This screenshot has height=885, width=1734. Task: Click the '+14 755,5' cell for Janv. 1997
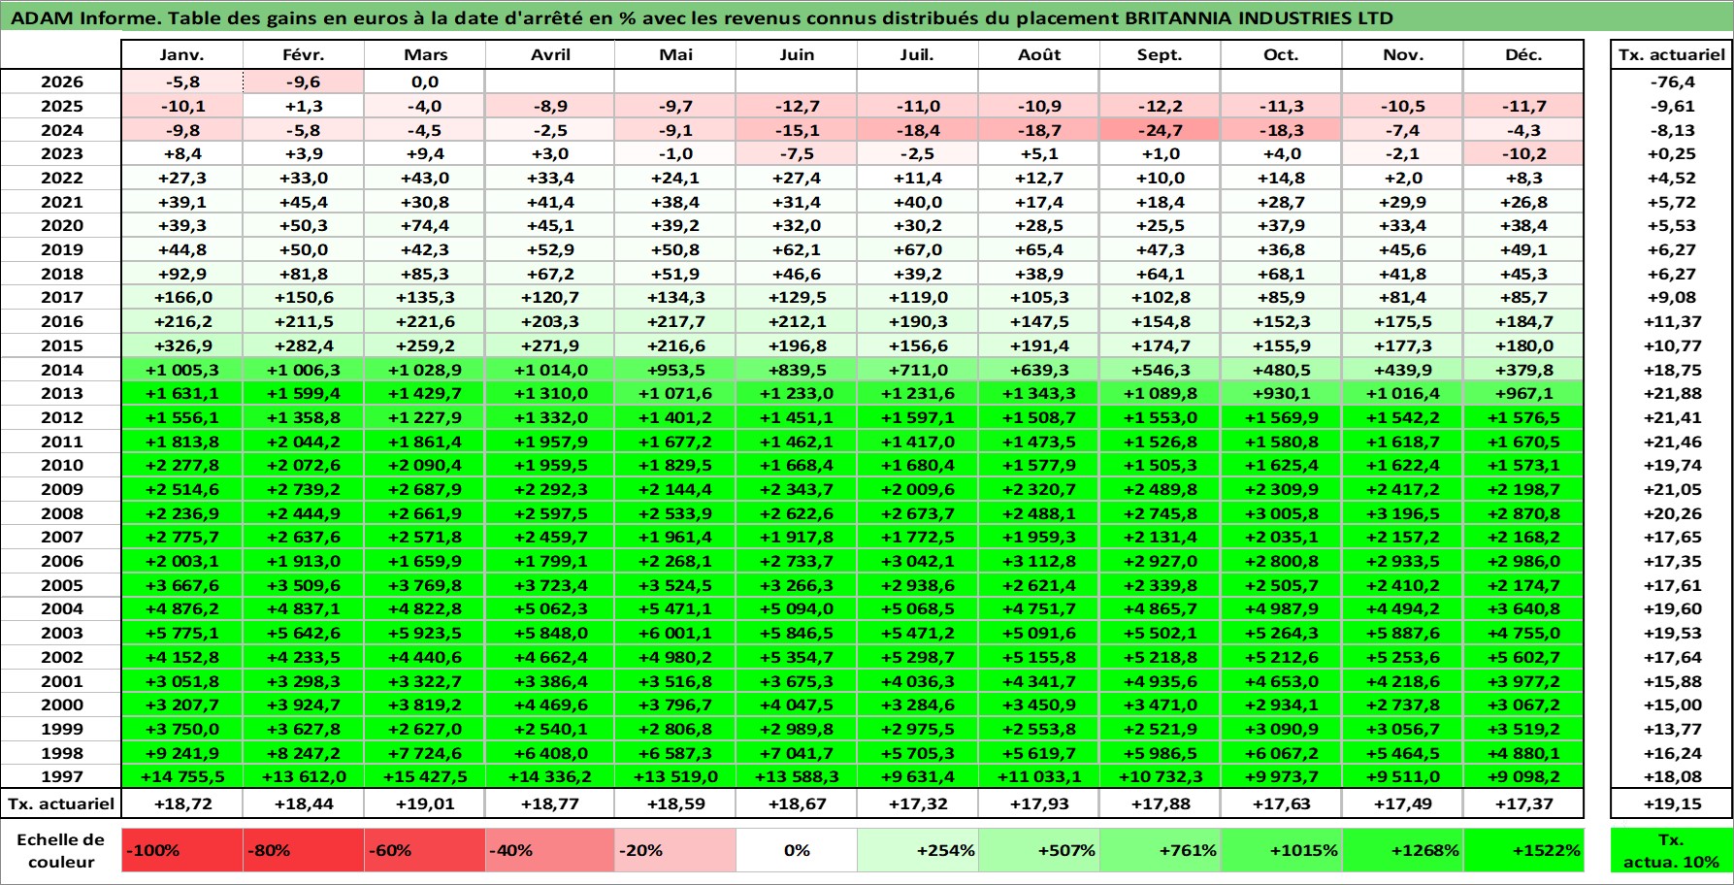tap(182, 776)
